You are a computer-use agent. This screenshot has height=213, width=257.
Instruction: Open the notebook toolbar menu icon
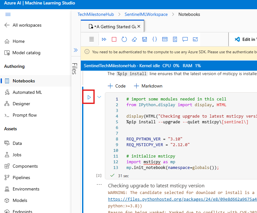point(92,39)
